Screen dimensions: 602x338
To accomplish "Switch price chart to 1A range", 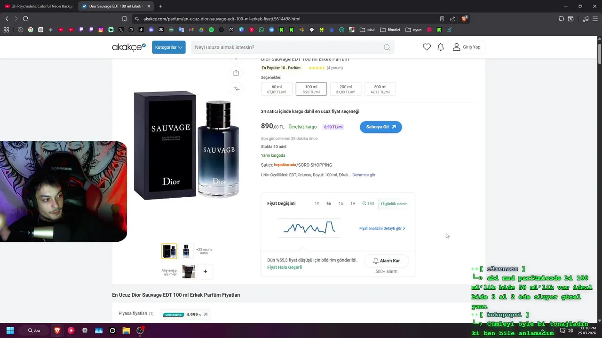I will pos(341,204).
